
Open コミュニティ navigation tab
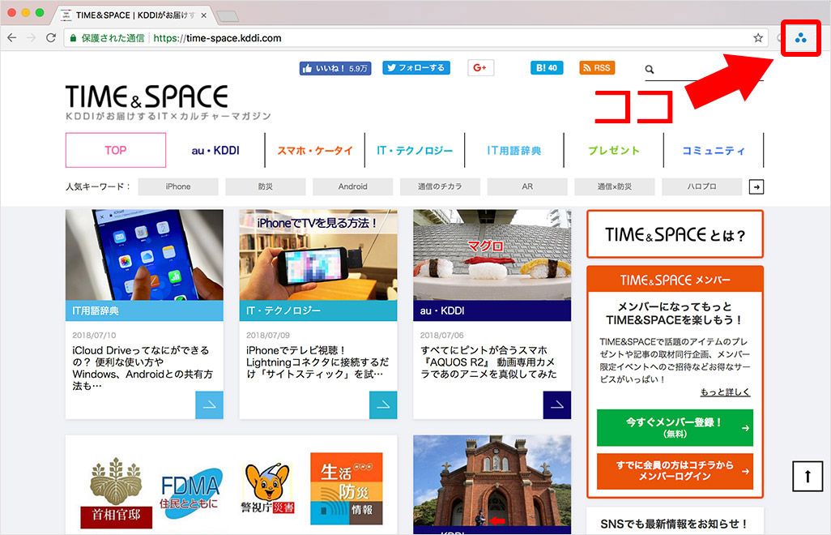coord(714,151)
